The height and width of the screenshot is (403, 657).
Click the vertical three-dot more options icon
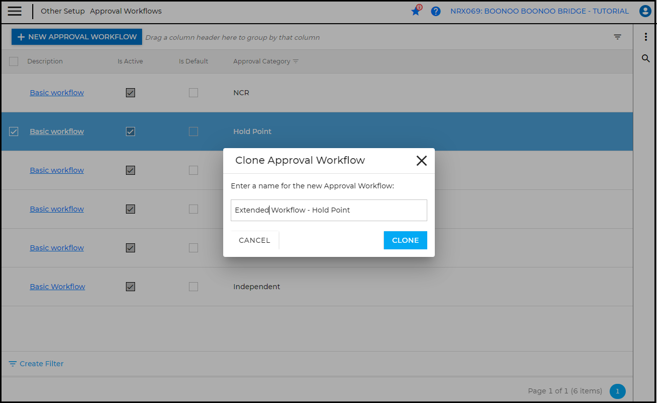(x=645, y=37)
